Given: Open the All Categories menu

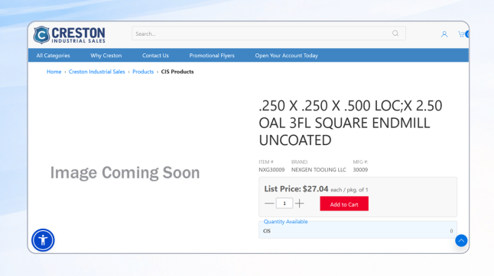Looking at the screenshot, I should tap(53, 55).
